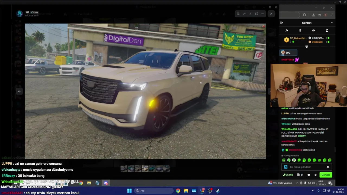Open the Sohbet panel three-dot menu

[x=332, y=23]
